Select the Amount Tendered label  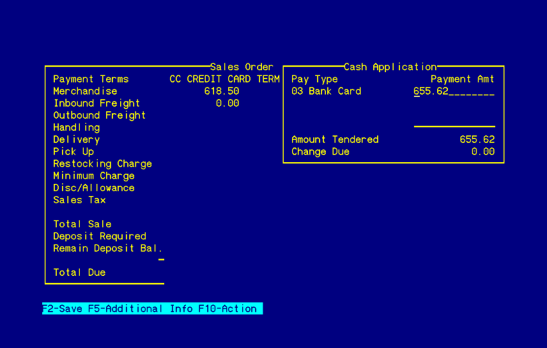(x=335, y=139)
